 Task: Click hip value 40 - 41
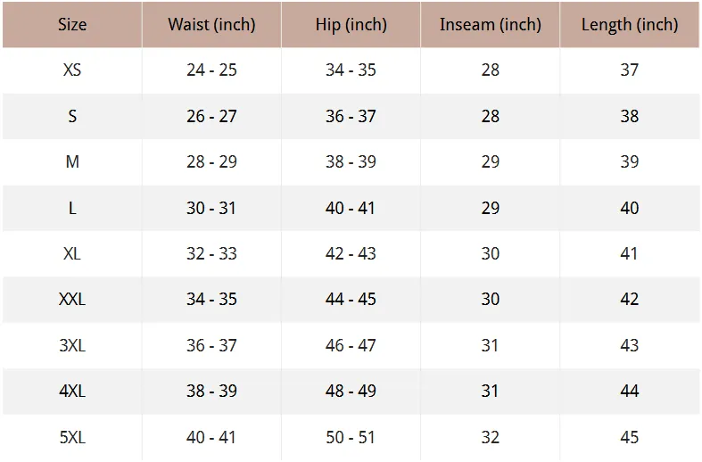pos(351,208)
